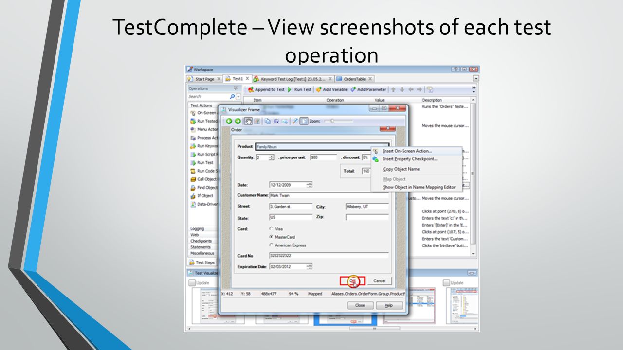This screenshot has height=350, width=623.
Task: Open the search options dropdown in Operations
Action: point(238,97)
